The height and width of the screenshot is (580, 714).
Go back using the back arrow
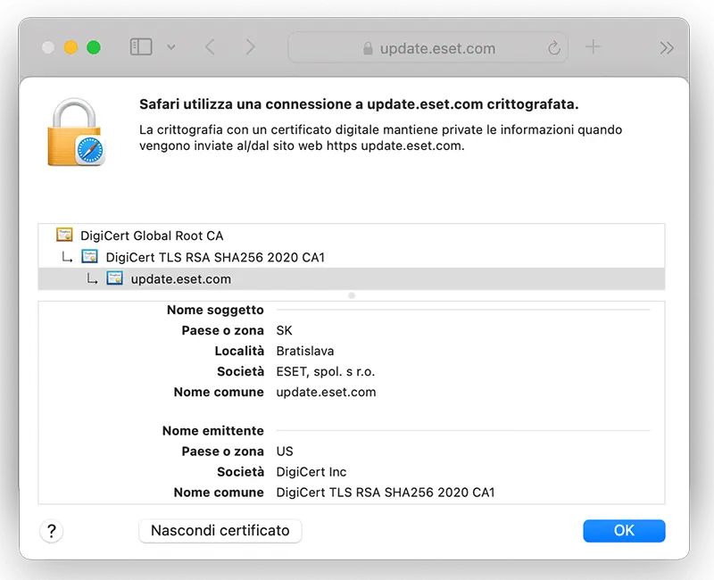(210, 47)
